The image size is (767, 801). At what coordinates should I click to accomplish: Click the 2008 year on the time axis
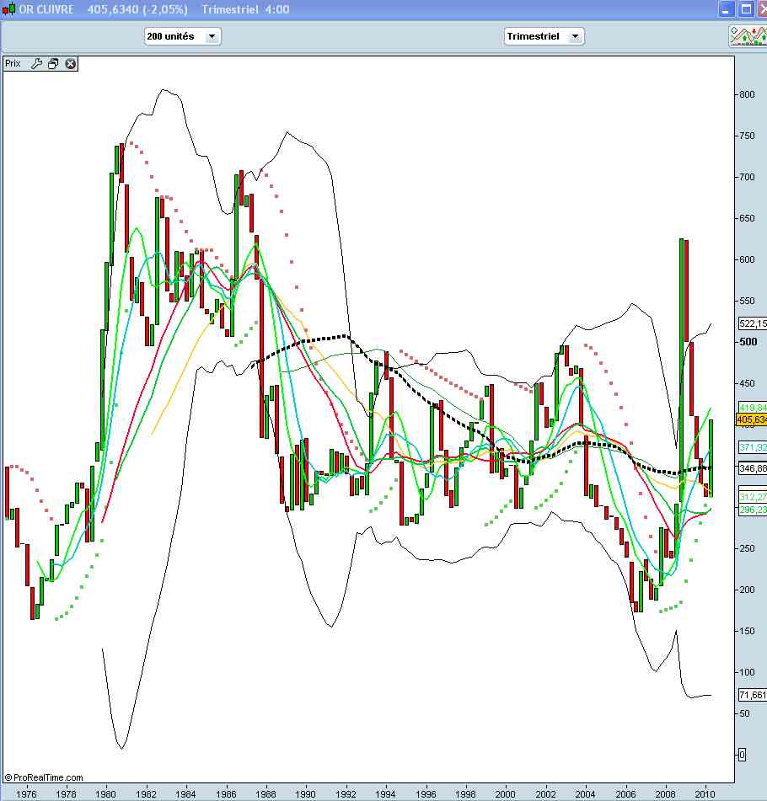[x=665, y=793]
